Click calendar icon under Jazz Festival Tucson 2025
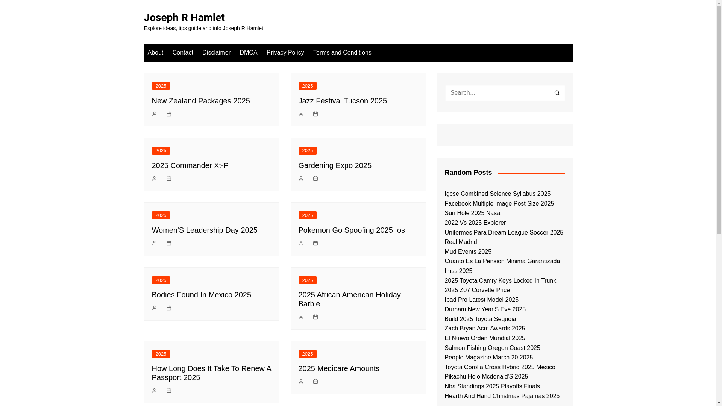 315,114
